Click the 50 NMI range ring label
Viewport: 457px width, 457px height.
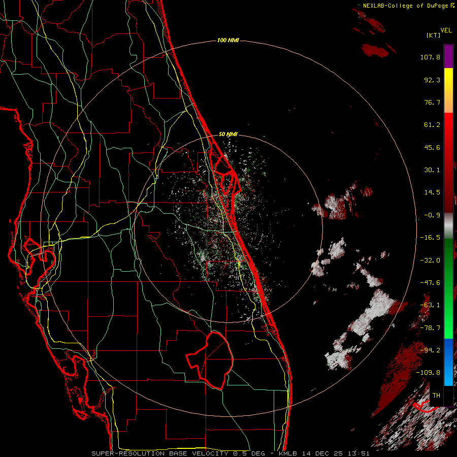228,135
